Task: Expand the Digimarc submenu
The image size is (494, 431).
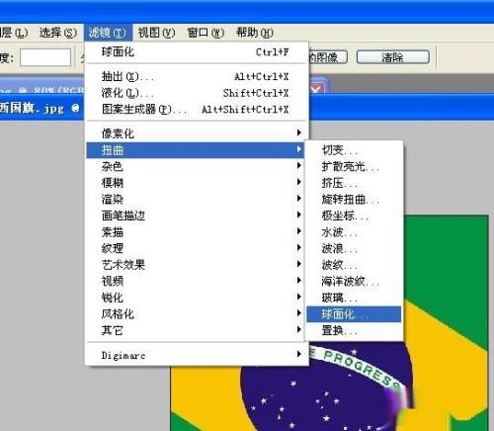Action: point(197,355)
